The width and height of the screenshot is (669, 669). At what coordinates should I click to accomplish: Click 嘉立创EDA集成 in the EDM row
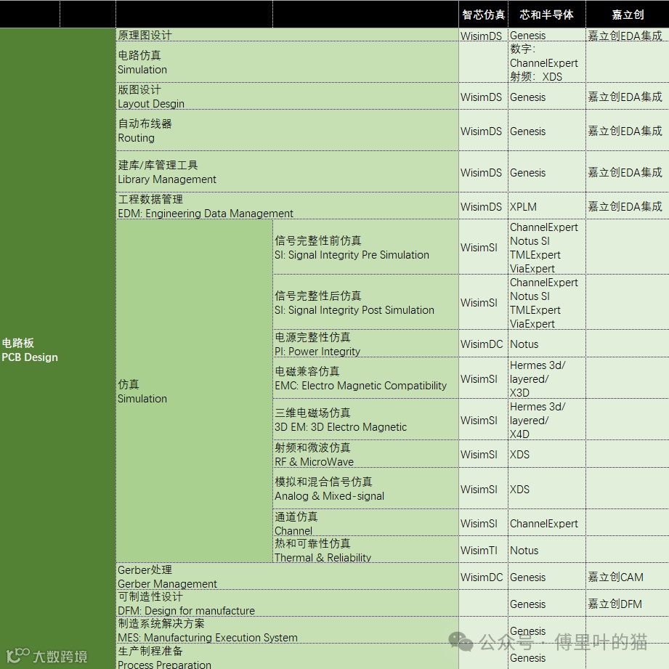coord(627,206)
